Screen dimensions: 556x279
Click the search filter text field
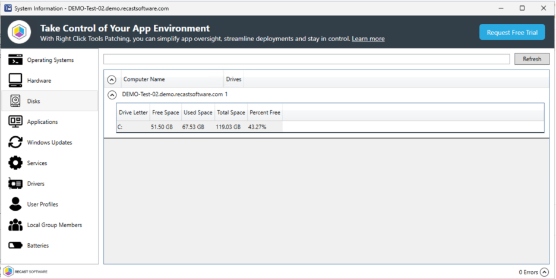coord(306,59)
